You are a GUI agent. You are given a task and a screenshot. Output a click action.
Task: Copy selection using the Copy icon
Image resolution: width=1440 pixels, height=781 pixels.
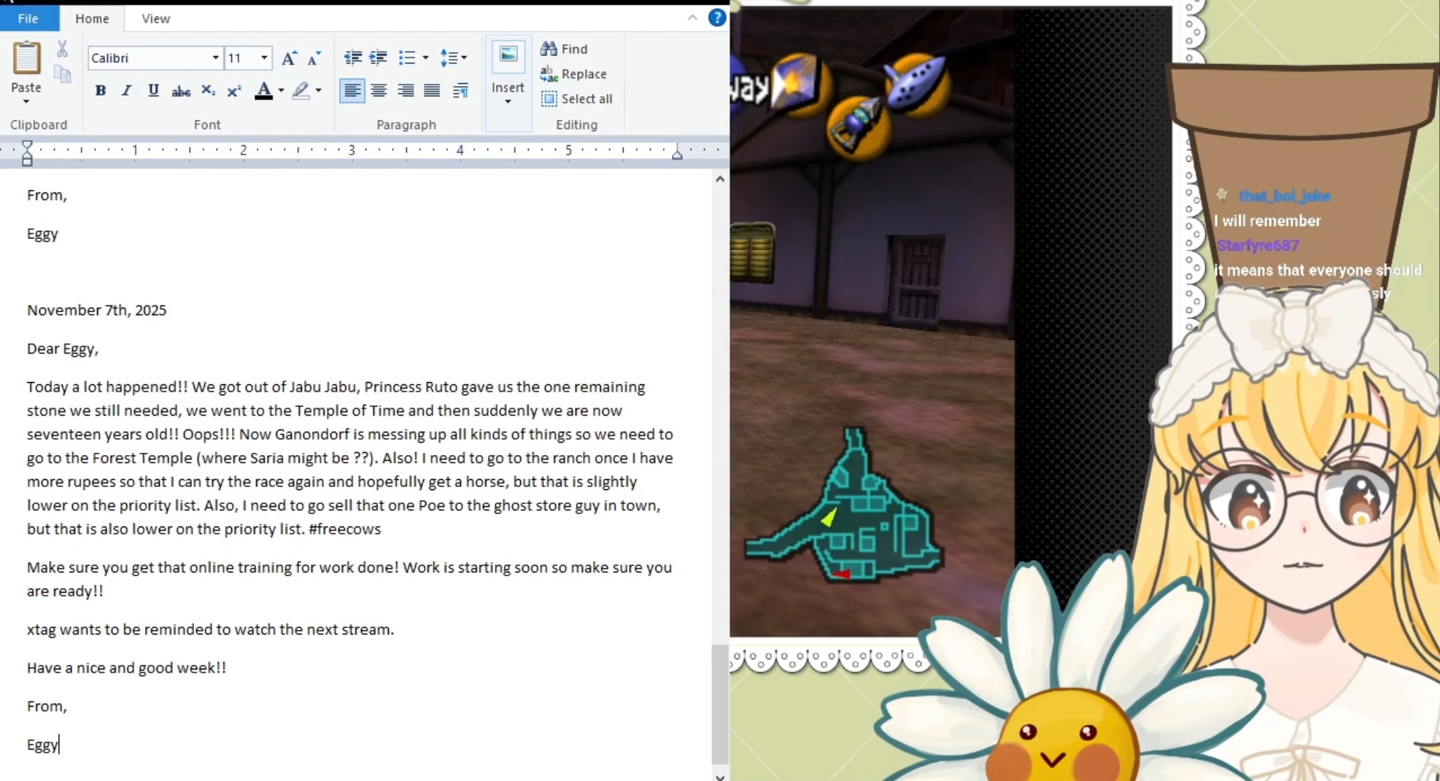(62, 74)
